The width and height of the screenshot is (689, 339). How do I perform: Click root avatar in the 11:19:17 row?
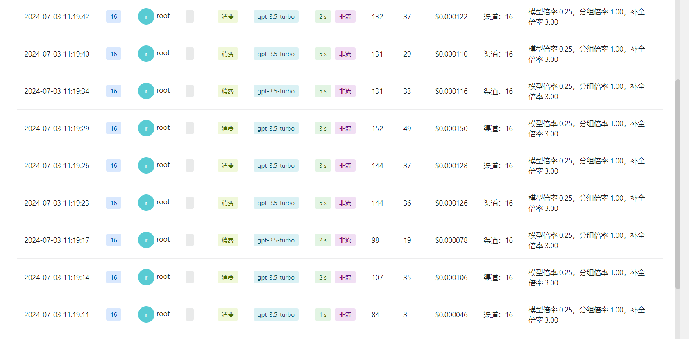tap(146, 240)
